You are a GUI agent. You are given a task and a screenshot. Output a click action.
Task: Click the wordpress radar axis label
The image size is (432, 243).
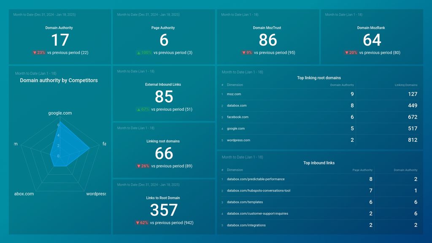pos(96,194)
